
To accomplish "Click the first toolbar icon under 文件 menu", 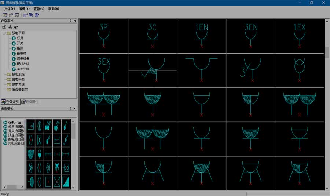I will (5, 15).
